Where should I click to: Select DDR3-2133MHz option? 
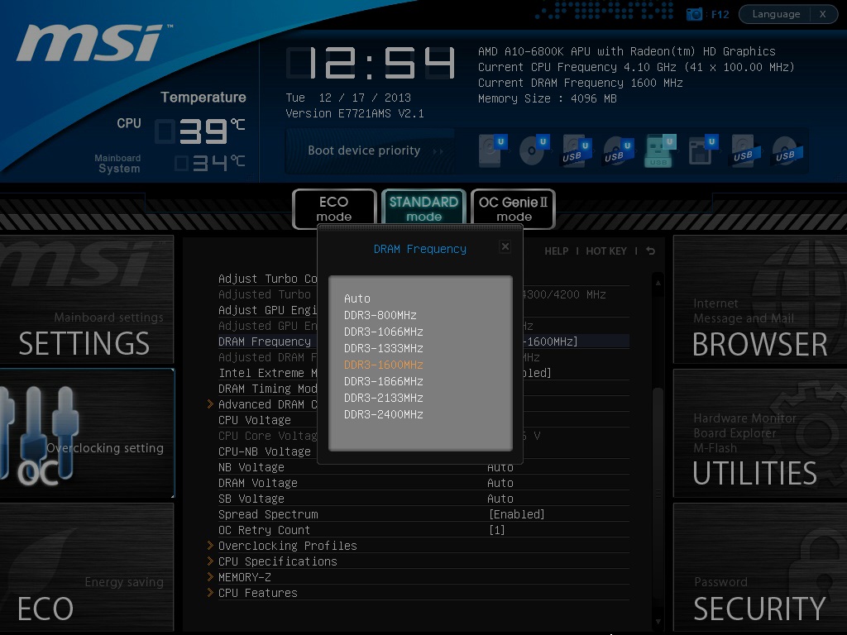click(384, 398)
